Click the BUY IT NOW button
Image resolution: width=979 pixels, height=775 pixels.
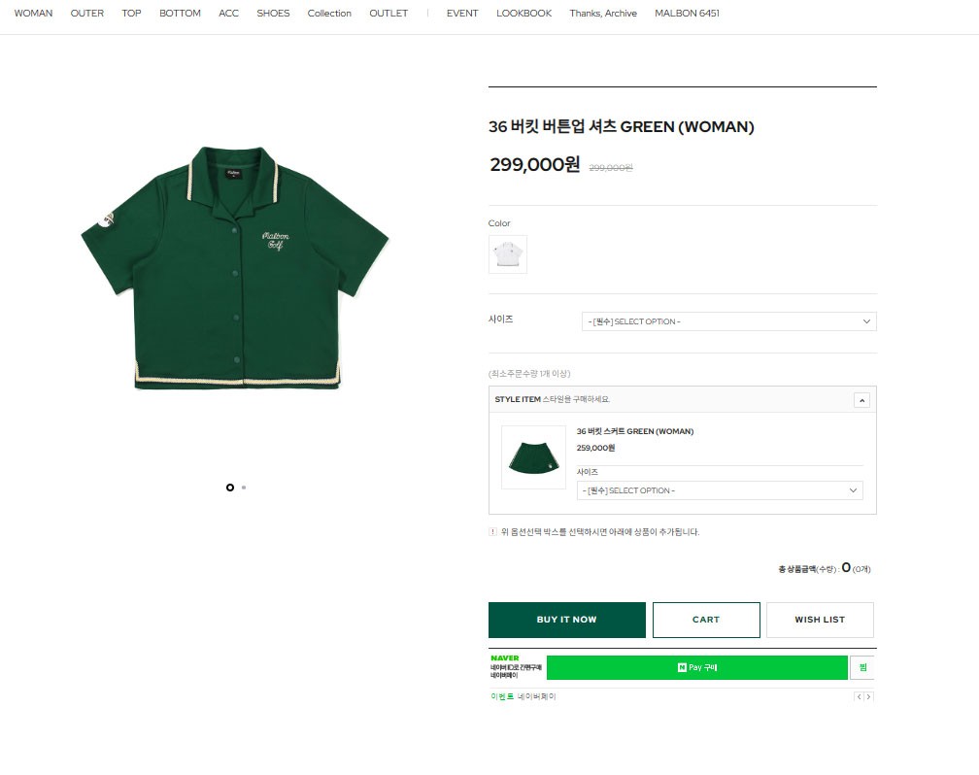(566, 620)
